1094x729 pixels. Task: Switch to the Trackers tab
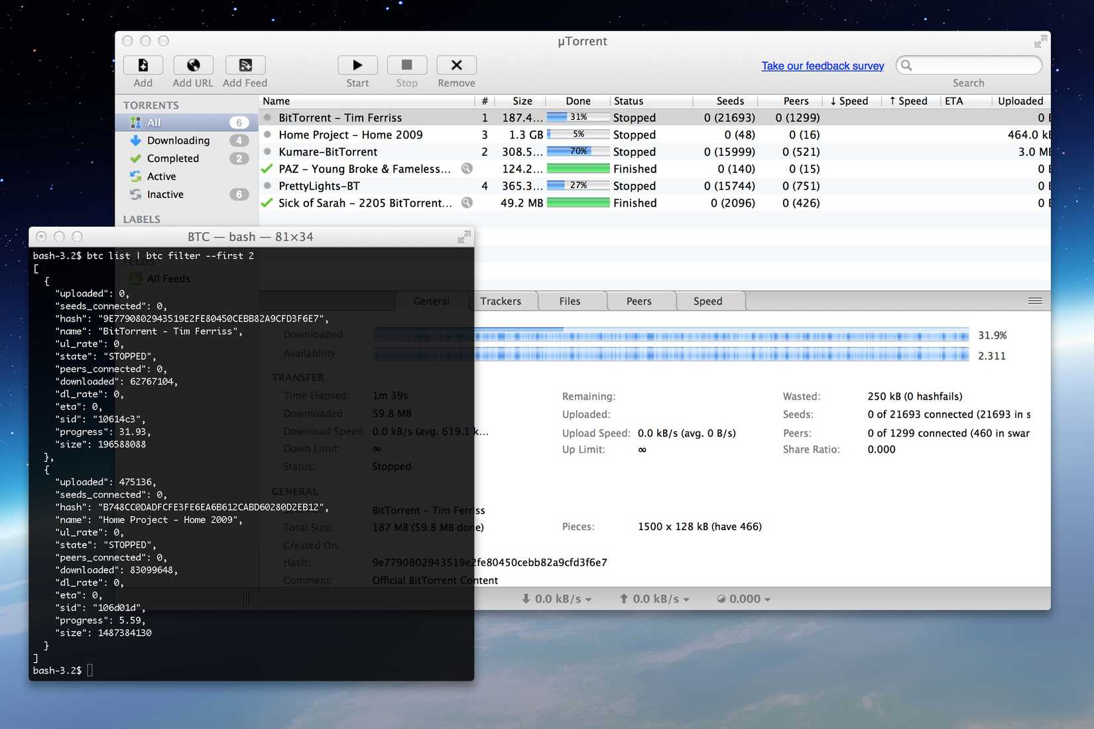(x=502, y=301)
